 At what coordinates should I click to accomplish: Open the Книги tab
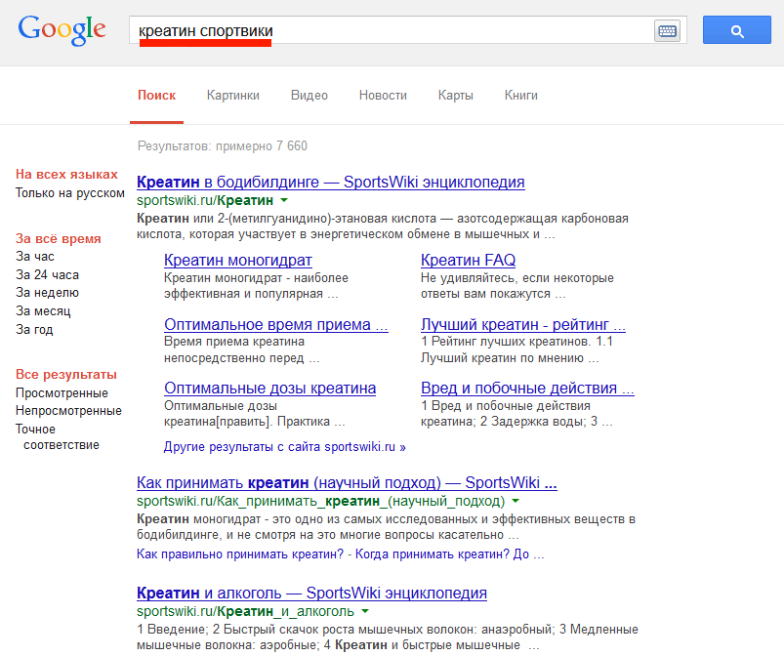521,96
